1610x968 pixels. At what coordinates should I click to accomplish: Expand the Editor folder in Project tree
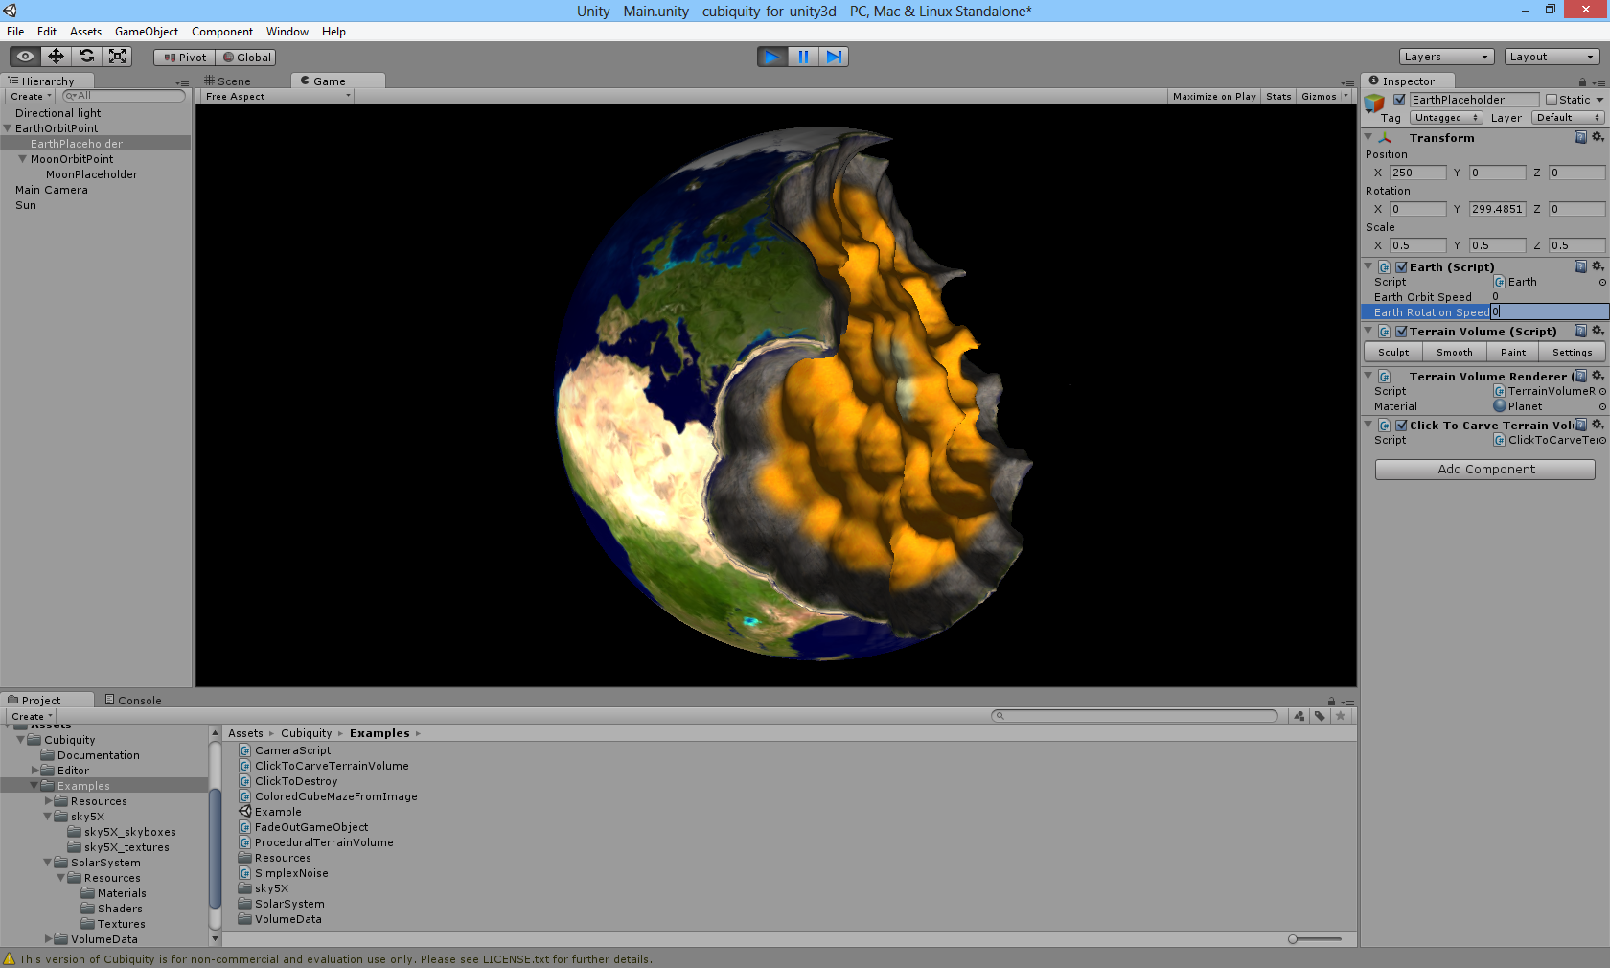point(35,771)
